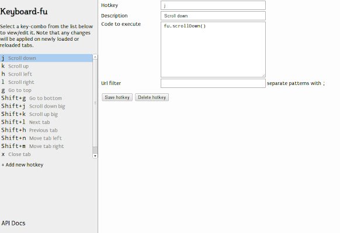Image resolution: width=340 pixels, height=233 pixels.
Task: Open the API Docs link
Action: [13, 223]
